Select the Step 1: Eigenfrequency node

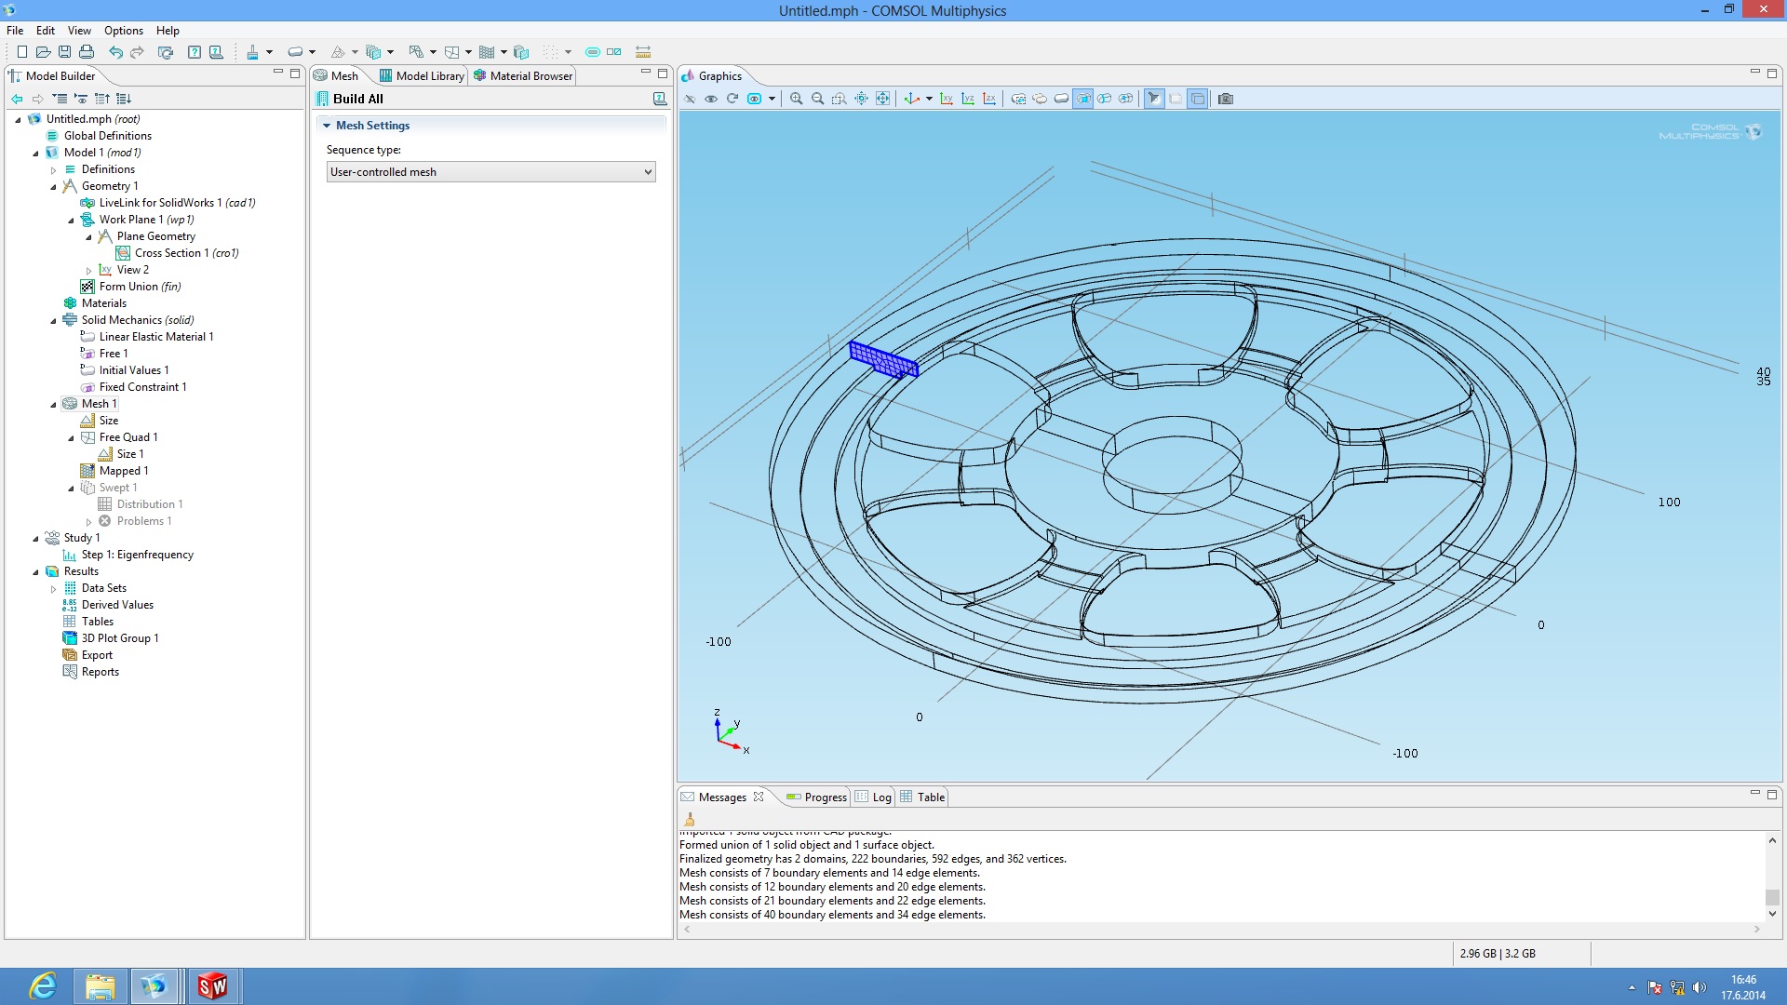[137, 555]
